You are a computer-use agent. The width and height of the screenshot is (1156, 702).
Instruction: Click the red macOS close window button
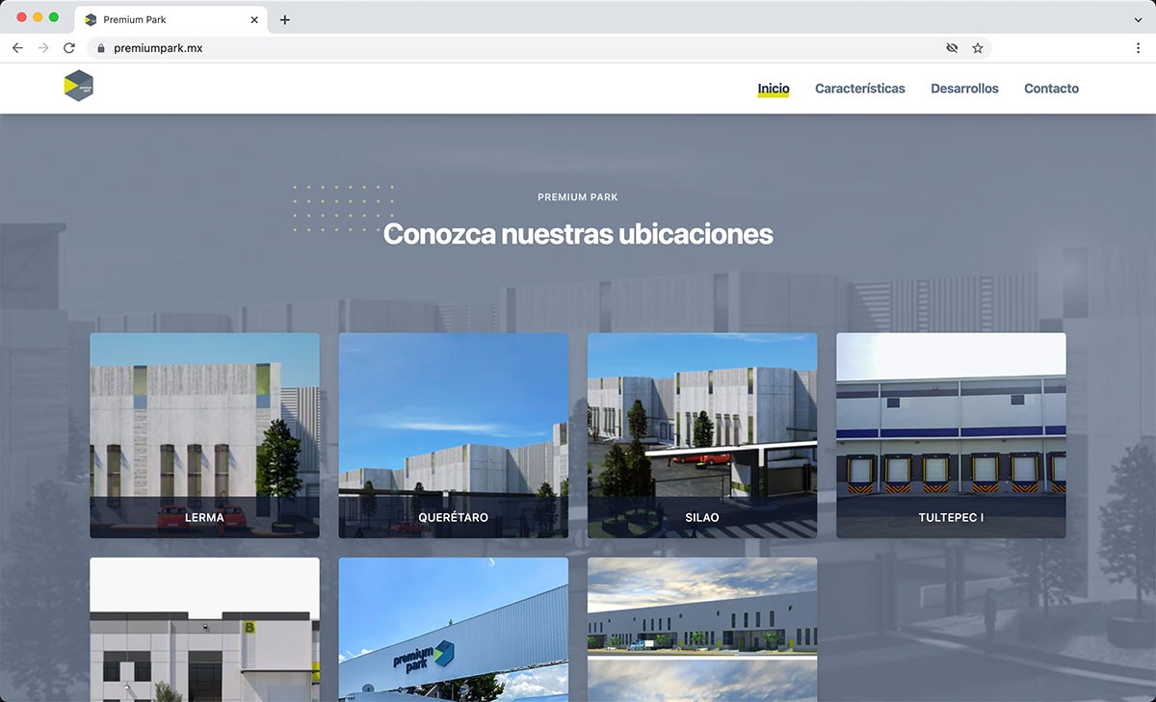[22, 17]
